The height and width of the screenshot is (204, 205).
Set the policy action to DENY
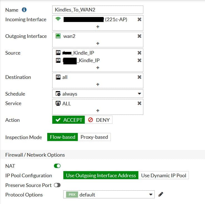tap(99, 120)
